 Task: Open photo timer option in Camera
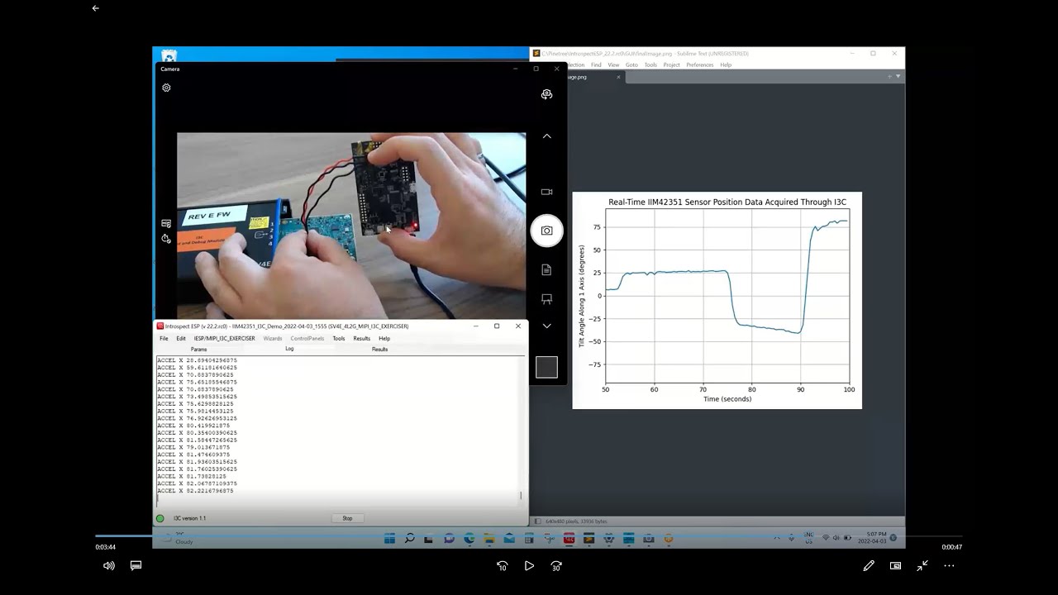(166, 239)
